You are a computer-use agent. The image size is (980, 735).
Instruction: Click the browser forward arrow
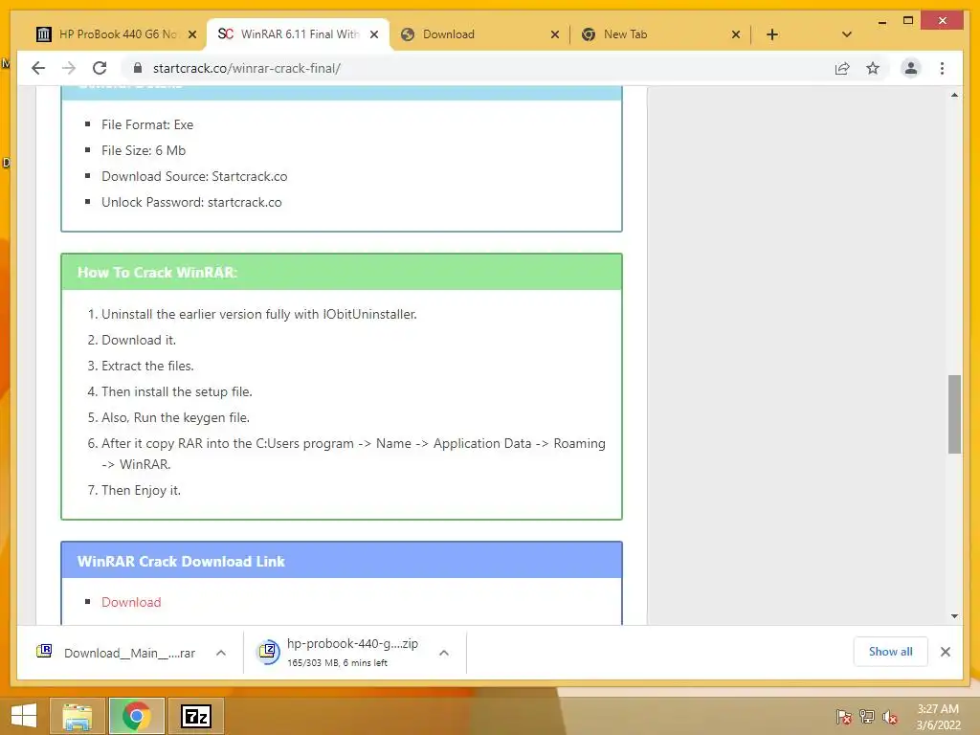(69, 68)
